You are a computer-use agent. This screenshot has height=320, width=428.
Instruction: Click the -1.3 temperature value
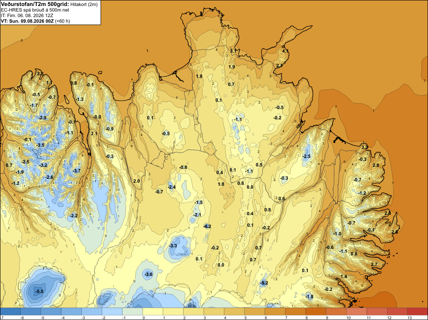[80, 99]
